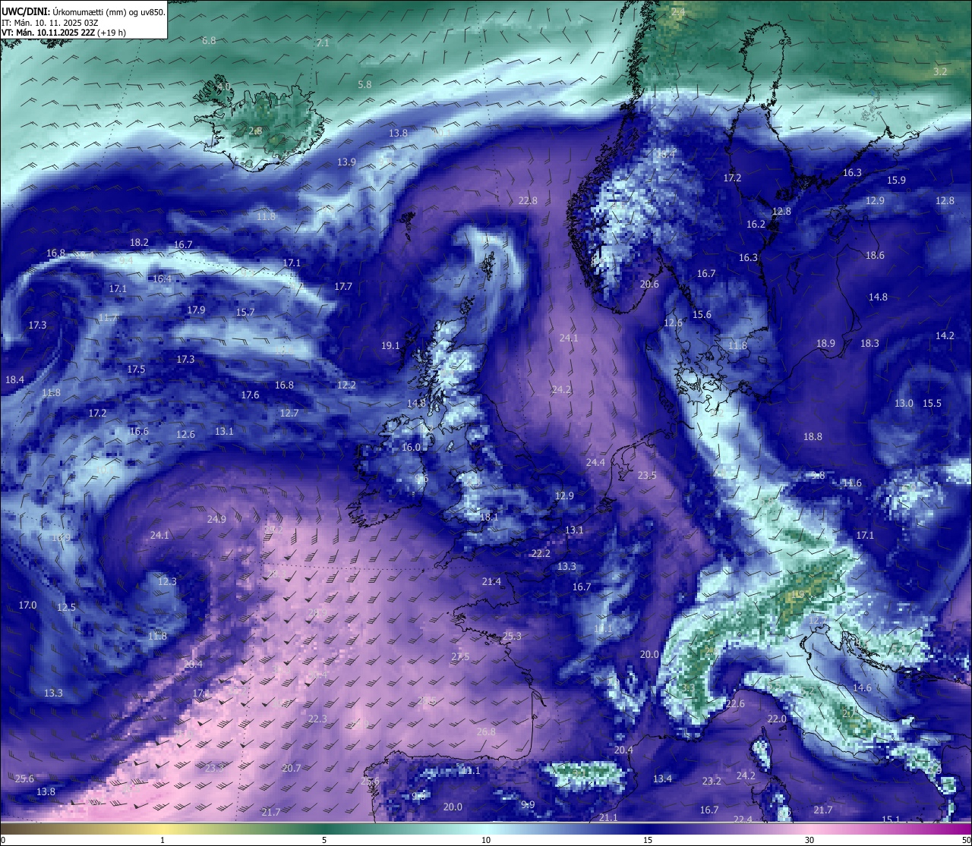Click the map value 14.6 over the Adriatic
The height and width of the screenshot is (846, 972).
[x=862, y=688]
